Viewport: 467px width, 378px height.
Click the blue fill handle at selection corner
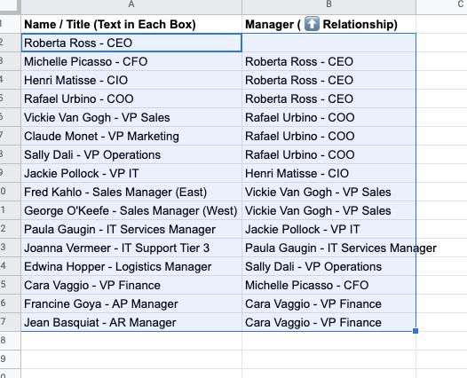click(416, 331)
